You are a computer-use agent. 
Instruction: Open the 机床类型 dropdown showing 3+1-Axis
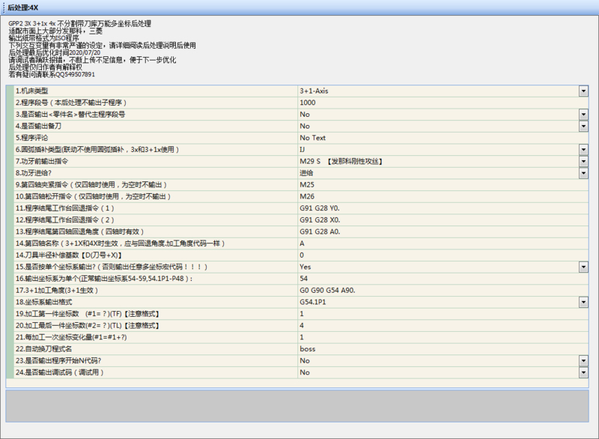(x=583, y=91)
